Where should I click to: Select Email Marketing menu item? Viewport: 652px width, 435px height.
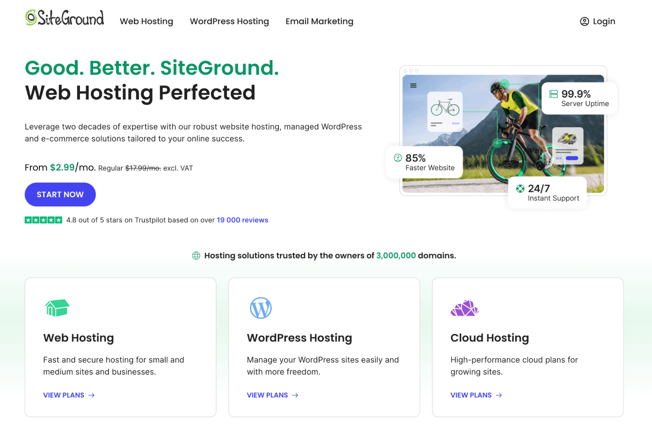coord(319,21)
